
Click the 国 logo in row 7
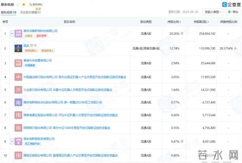coord(18,115)
